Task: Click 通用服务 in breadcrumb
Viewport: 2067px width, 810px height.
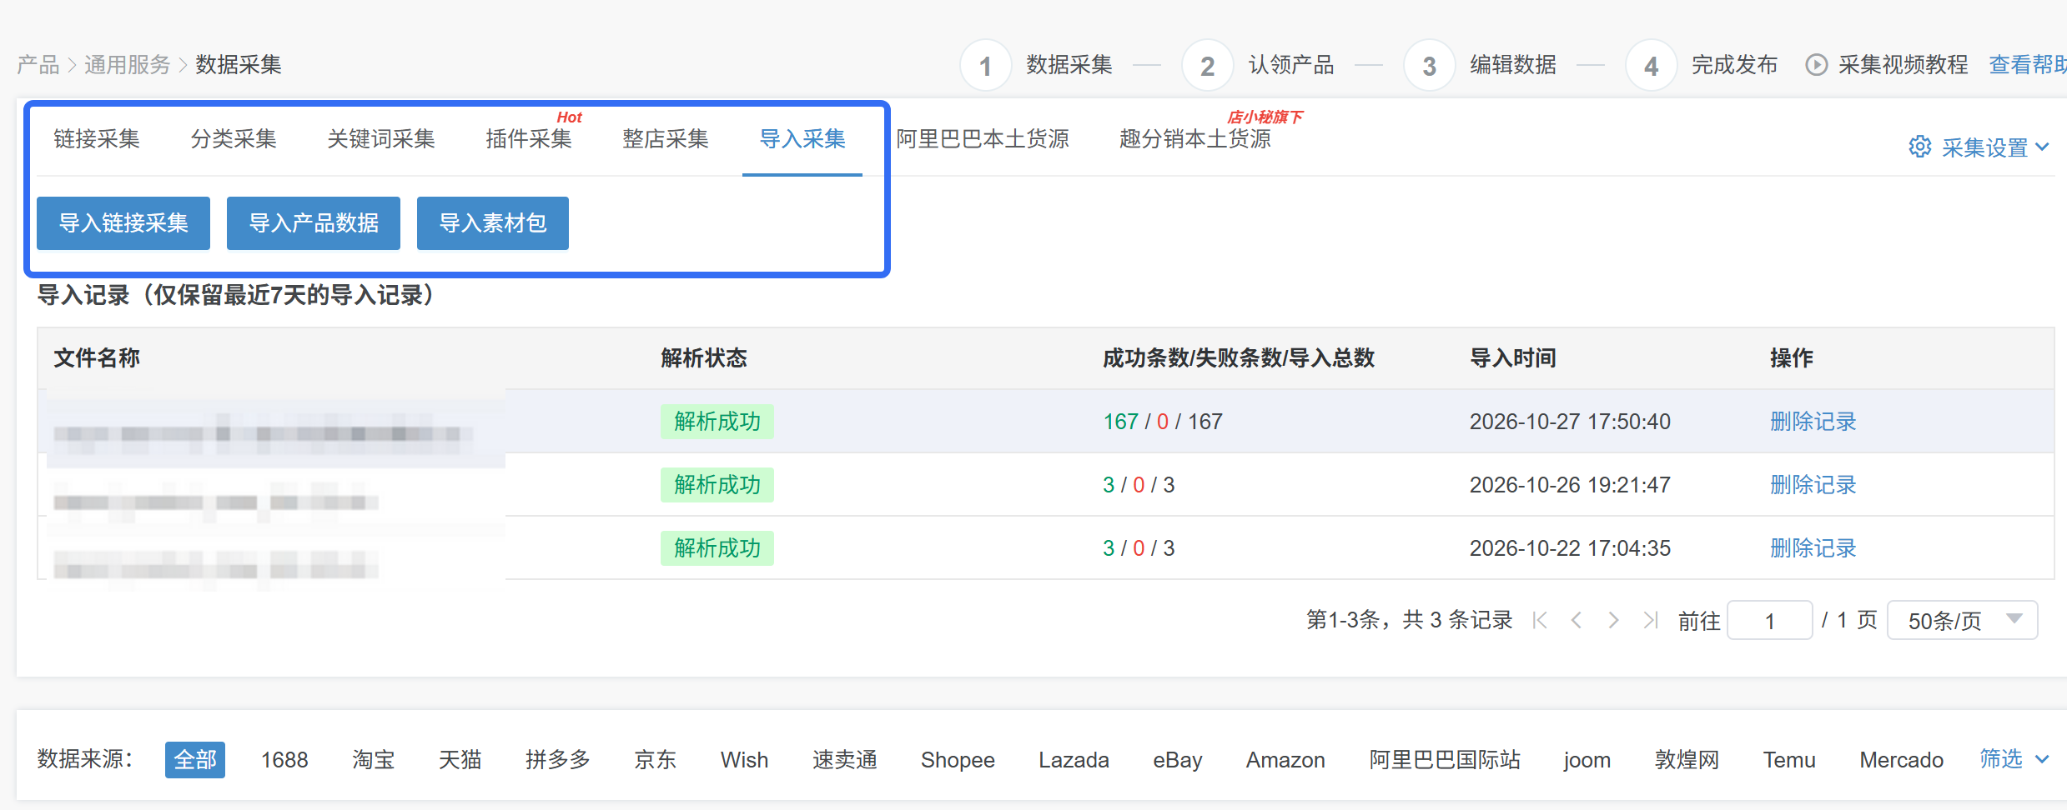Action: pos(127,65)
